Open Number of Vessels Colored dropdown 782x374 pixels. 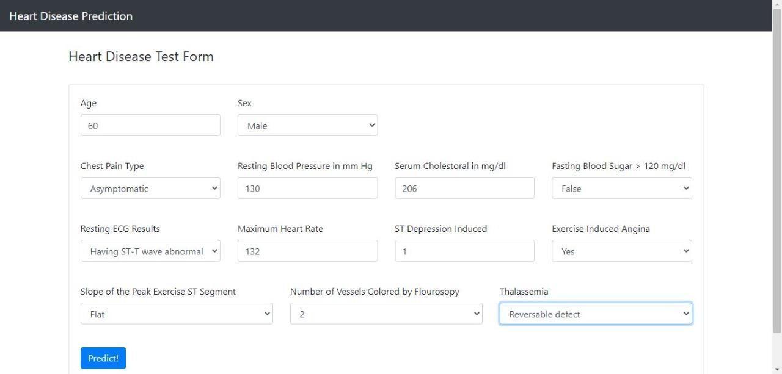pyautogui.click(x=386, y=314)
